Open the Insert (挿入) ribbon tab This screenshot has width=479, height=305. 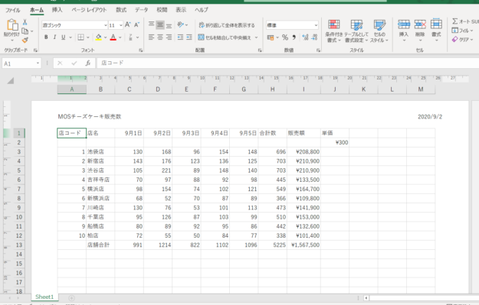coord(57,10)
